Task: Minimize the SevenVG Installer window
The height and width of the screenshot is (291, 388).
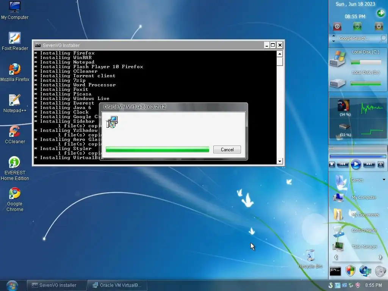Action: coord(266,45)
